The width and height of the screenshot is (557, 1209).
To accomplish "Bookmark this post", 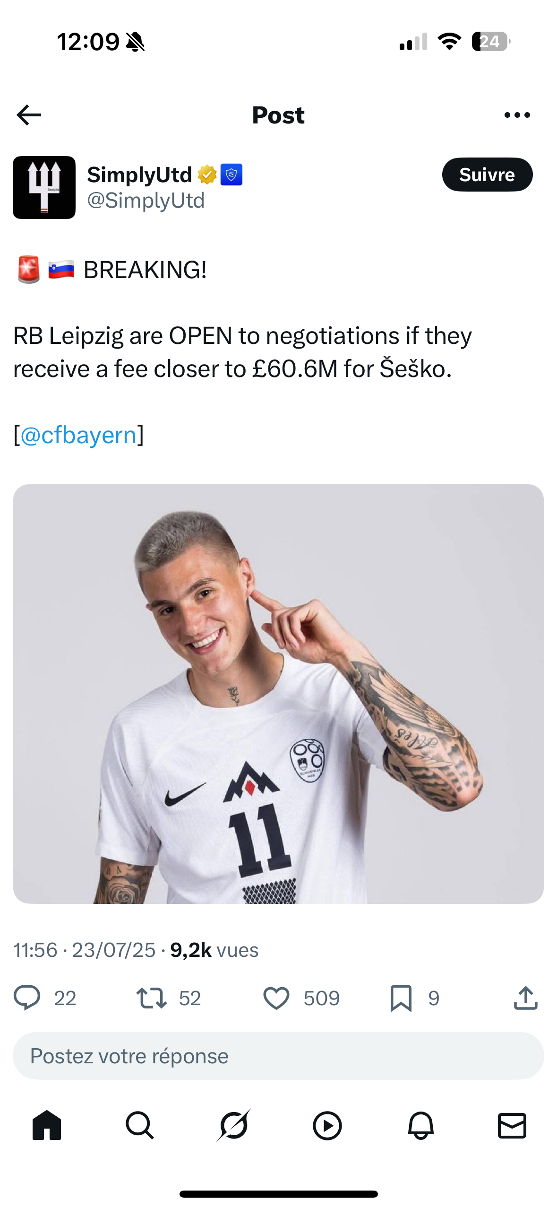I will click(401, 998).
